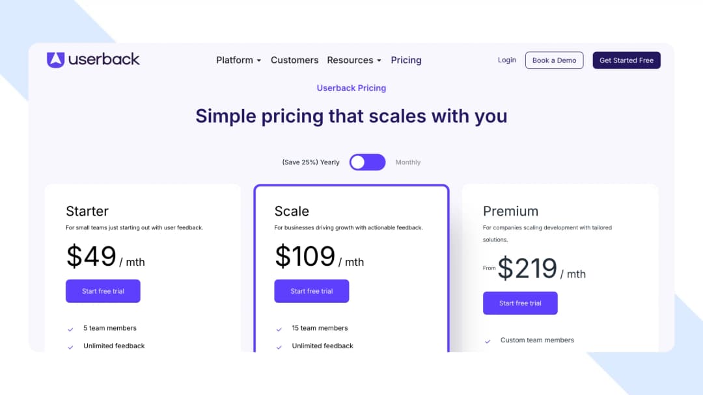Image resolution: width=703 pixels, height=395 pixels.
Task: Click the checkmark beside Unlimited feedback in Starter
Action: click(x=71, y=346)
